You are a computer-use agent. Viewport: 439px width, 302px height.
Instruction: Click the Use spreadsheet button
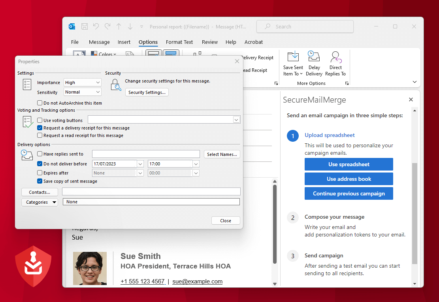(x=349, y=164)
